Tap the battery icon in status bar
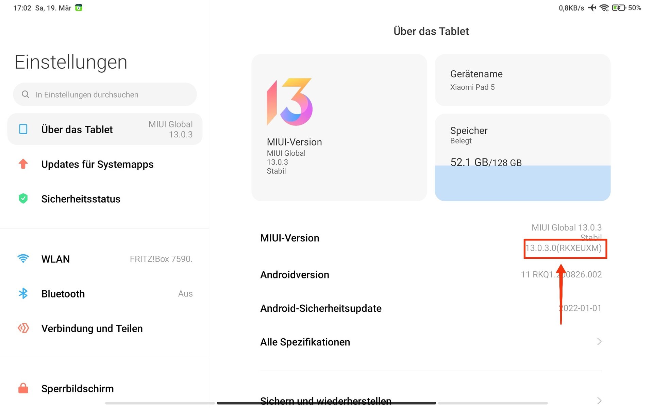Viewport: 653px width, 408px height. (x=619, y=8)
